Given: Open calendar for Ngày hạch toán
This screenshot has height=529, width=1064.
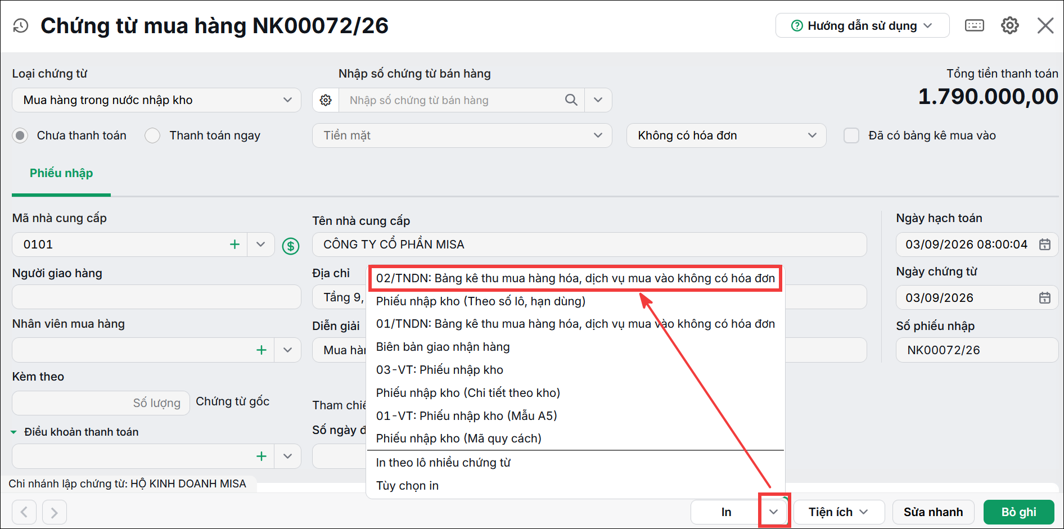Looking at the screenshot, I should (1044, 245).
